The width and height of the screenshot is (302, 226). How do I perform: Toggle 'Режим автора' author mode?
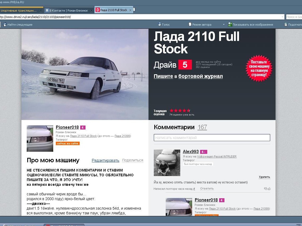[x=200, y=25]
